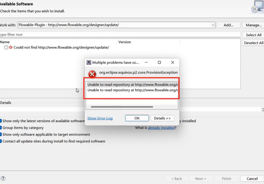Click the Name column header
This screenshot has width=264, height=184.
tap(58, 42)
